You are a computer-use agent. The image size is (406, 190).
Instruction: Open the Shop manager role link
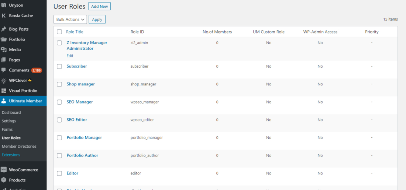click(x=80, y=84)
